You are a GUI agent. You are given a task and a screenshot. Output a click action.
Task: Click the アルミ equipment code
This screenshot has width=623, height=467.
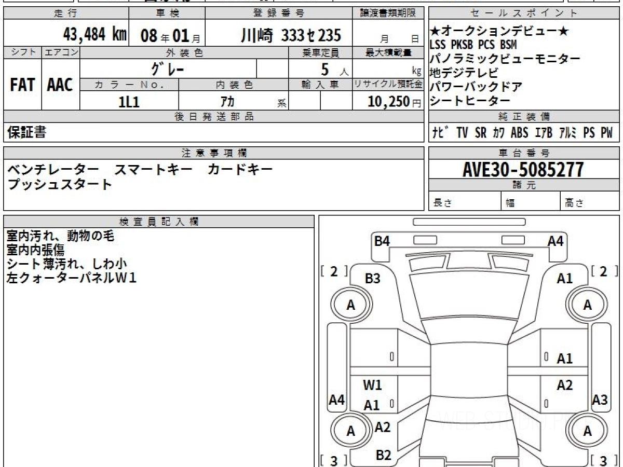(x=568, y=132)
